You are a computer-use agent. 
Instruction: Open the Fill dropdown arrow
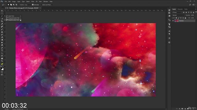[x=195, y=18]
